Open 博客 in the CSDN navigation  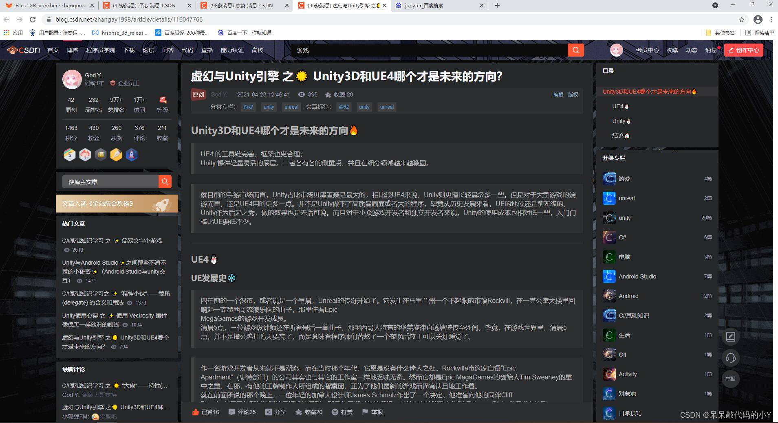tap(72, 50)
